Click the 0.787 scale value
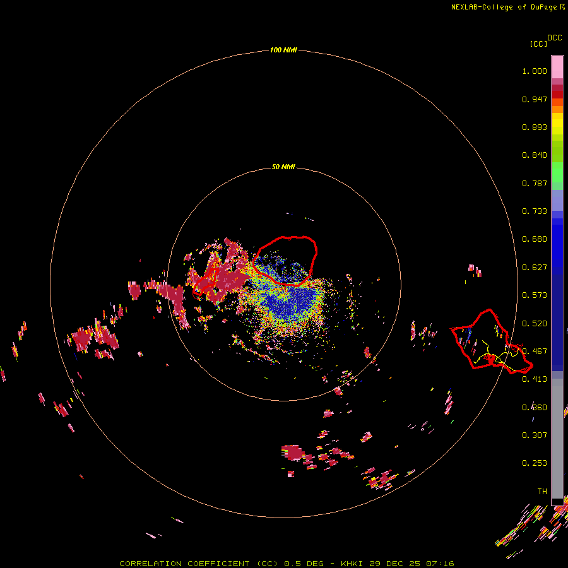Screen dimensions: 568x568 coord(535,183)
